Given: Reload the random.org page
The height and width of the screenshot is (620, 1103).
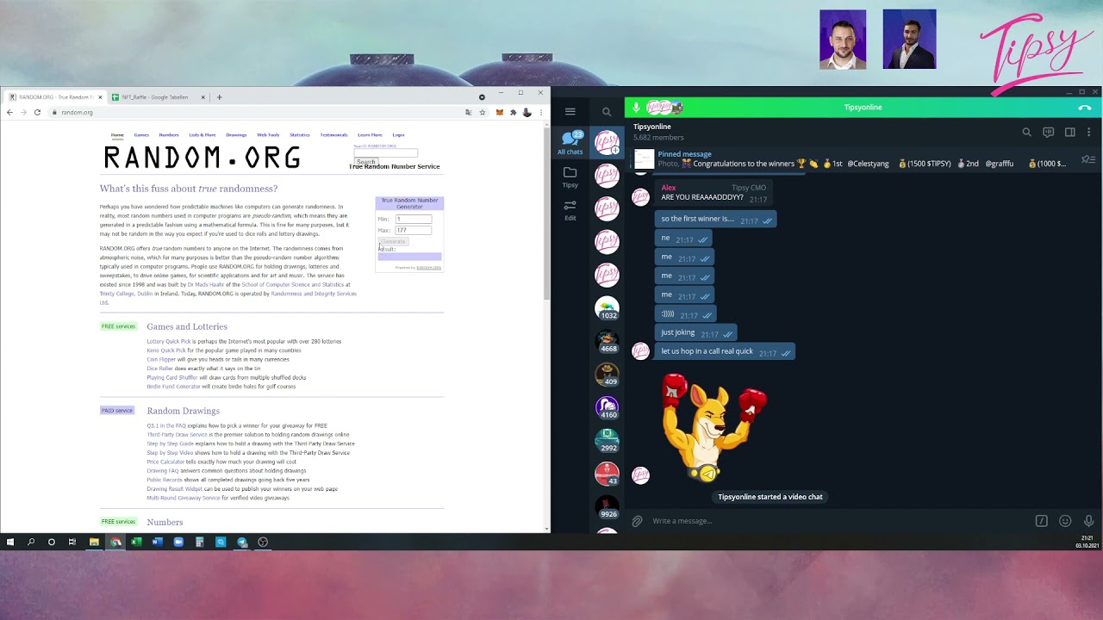Looking at the screenshot, I should 37,112.
